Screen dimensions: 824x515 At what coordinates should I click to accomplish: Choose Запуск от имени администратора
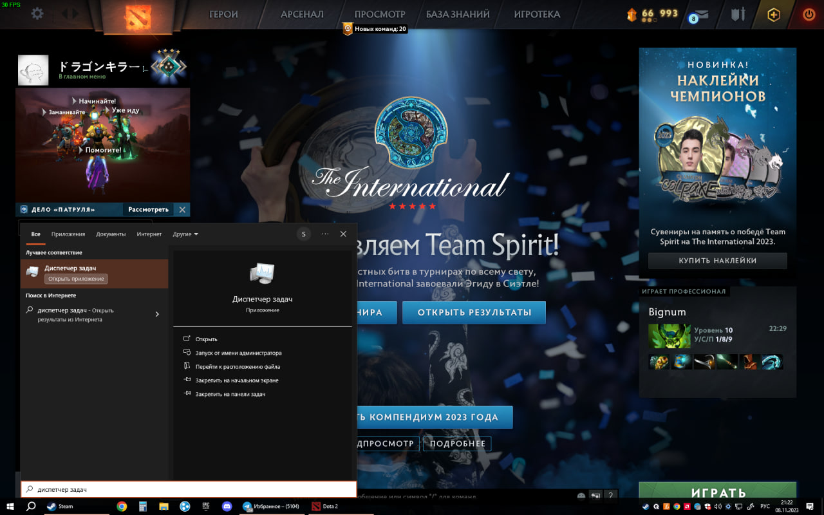(239, 353)
